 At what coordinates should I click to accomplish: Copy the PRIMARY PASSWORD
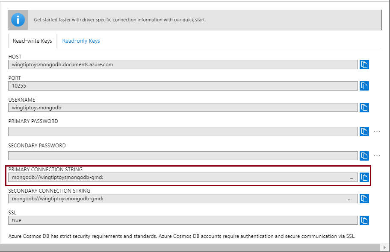[x=364, y=131]
